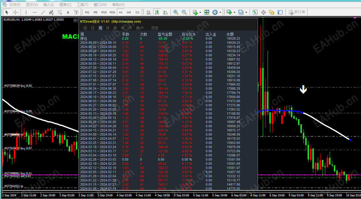Viewport: 361px width, 199px height.
Task: Click the tile windows icon
Action: pos(207,12)
